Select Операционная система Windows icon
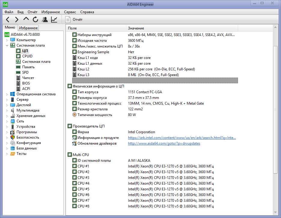Screen dimensions: 281x218 tap(13, 94)
